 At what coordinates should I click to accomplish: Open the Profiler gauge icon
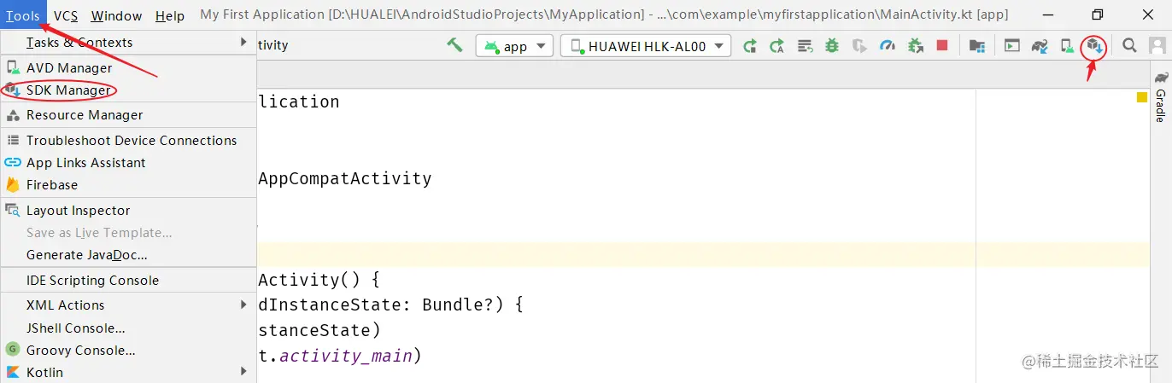point(888,46)
